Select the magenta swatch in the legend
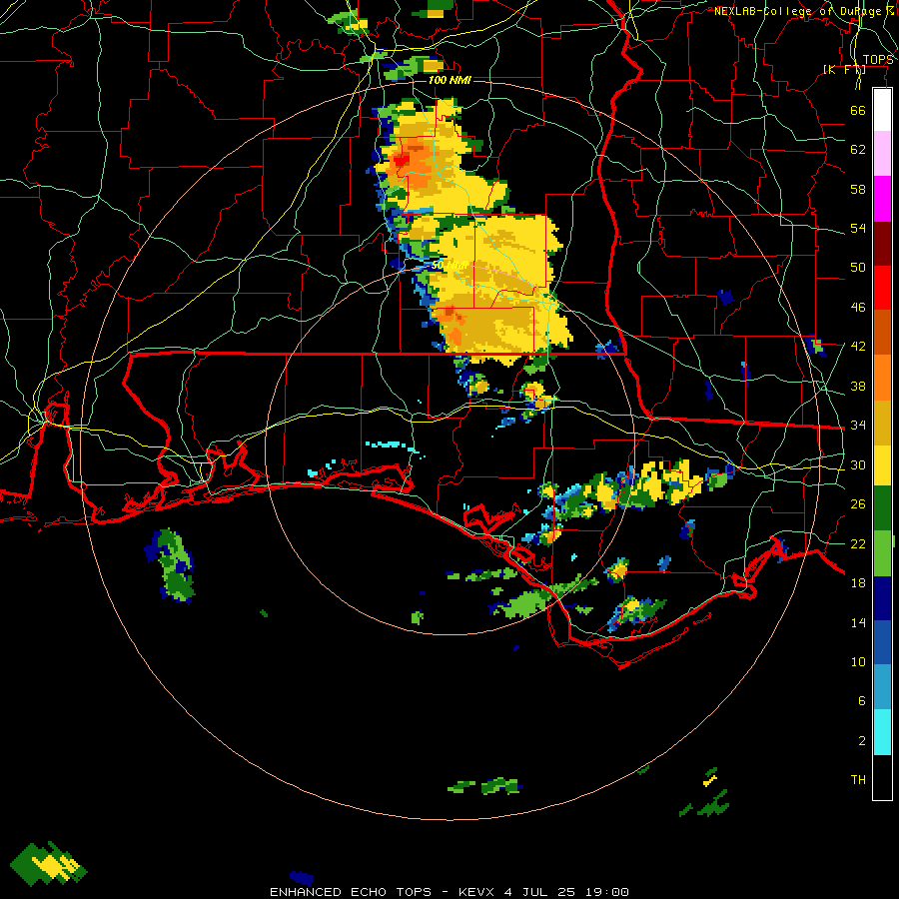899x899 pixels. pyautogui.click(x=882, y=199)
